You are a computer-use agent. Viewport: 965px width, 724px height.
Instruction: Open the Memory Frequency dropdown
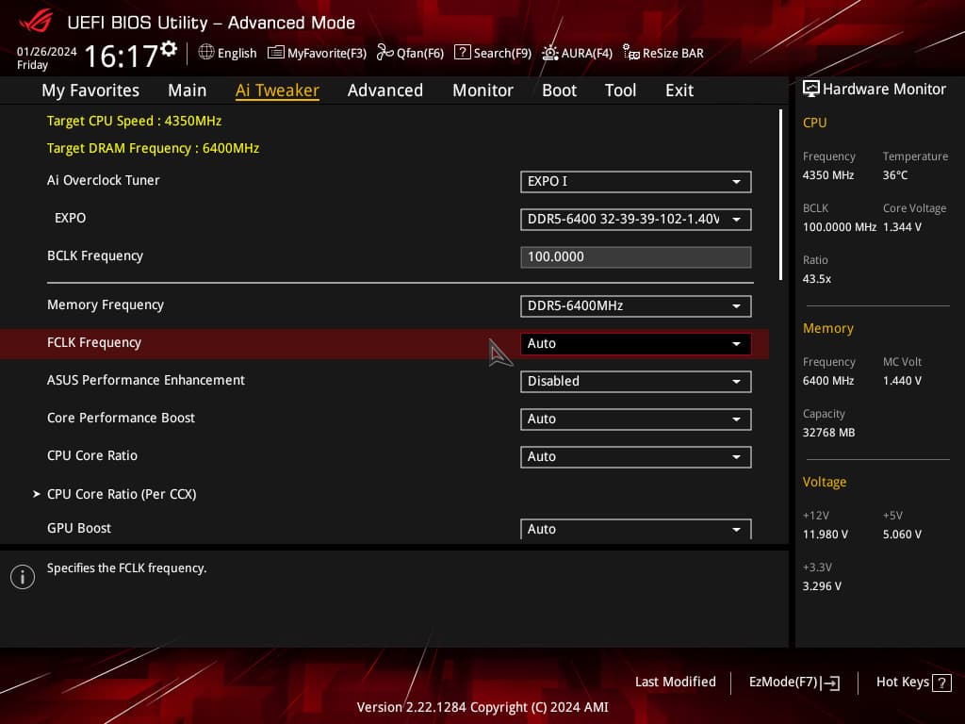pos(635,305)
